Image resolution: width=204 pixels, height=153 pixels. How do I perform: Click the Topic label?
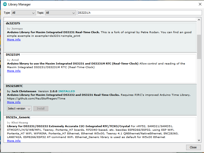[40, 13]
